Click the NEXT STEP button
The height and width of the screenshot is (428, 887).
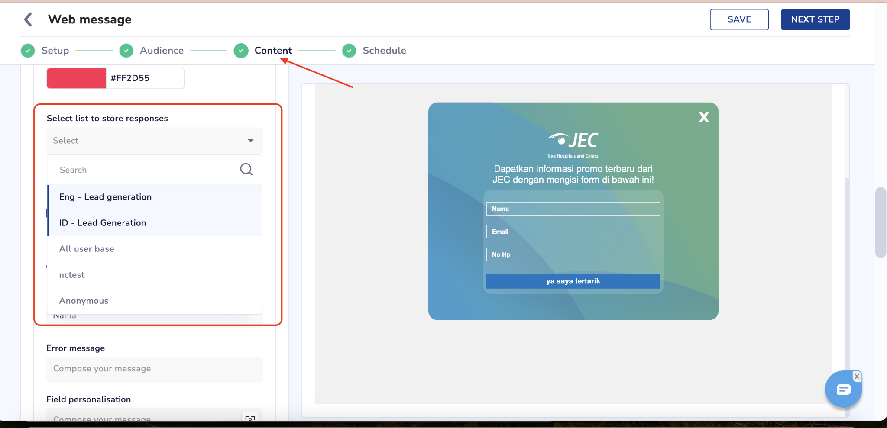click(x=815, y=19)
